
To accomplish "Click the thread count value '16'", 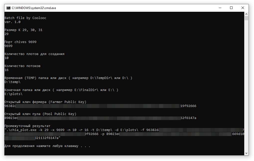I will click(6, 70).
